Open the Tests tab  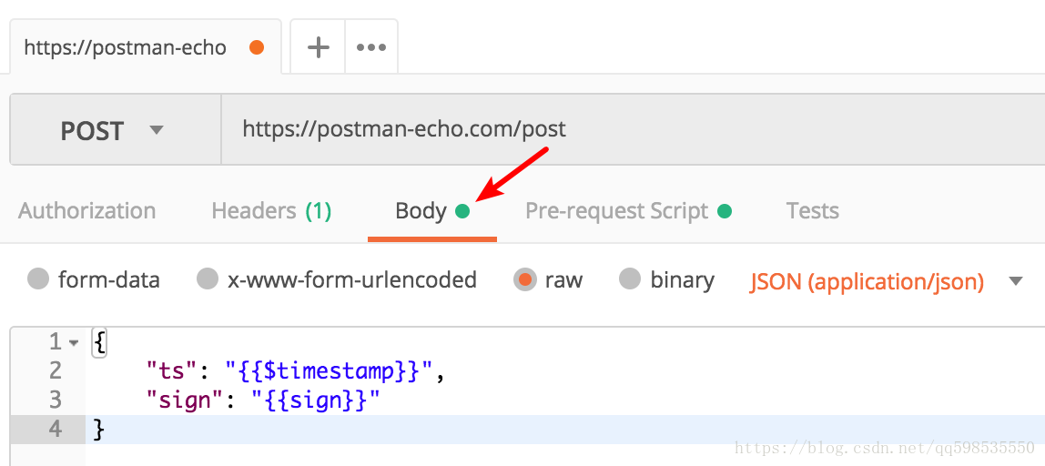tap(812, 210)
